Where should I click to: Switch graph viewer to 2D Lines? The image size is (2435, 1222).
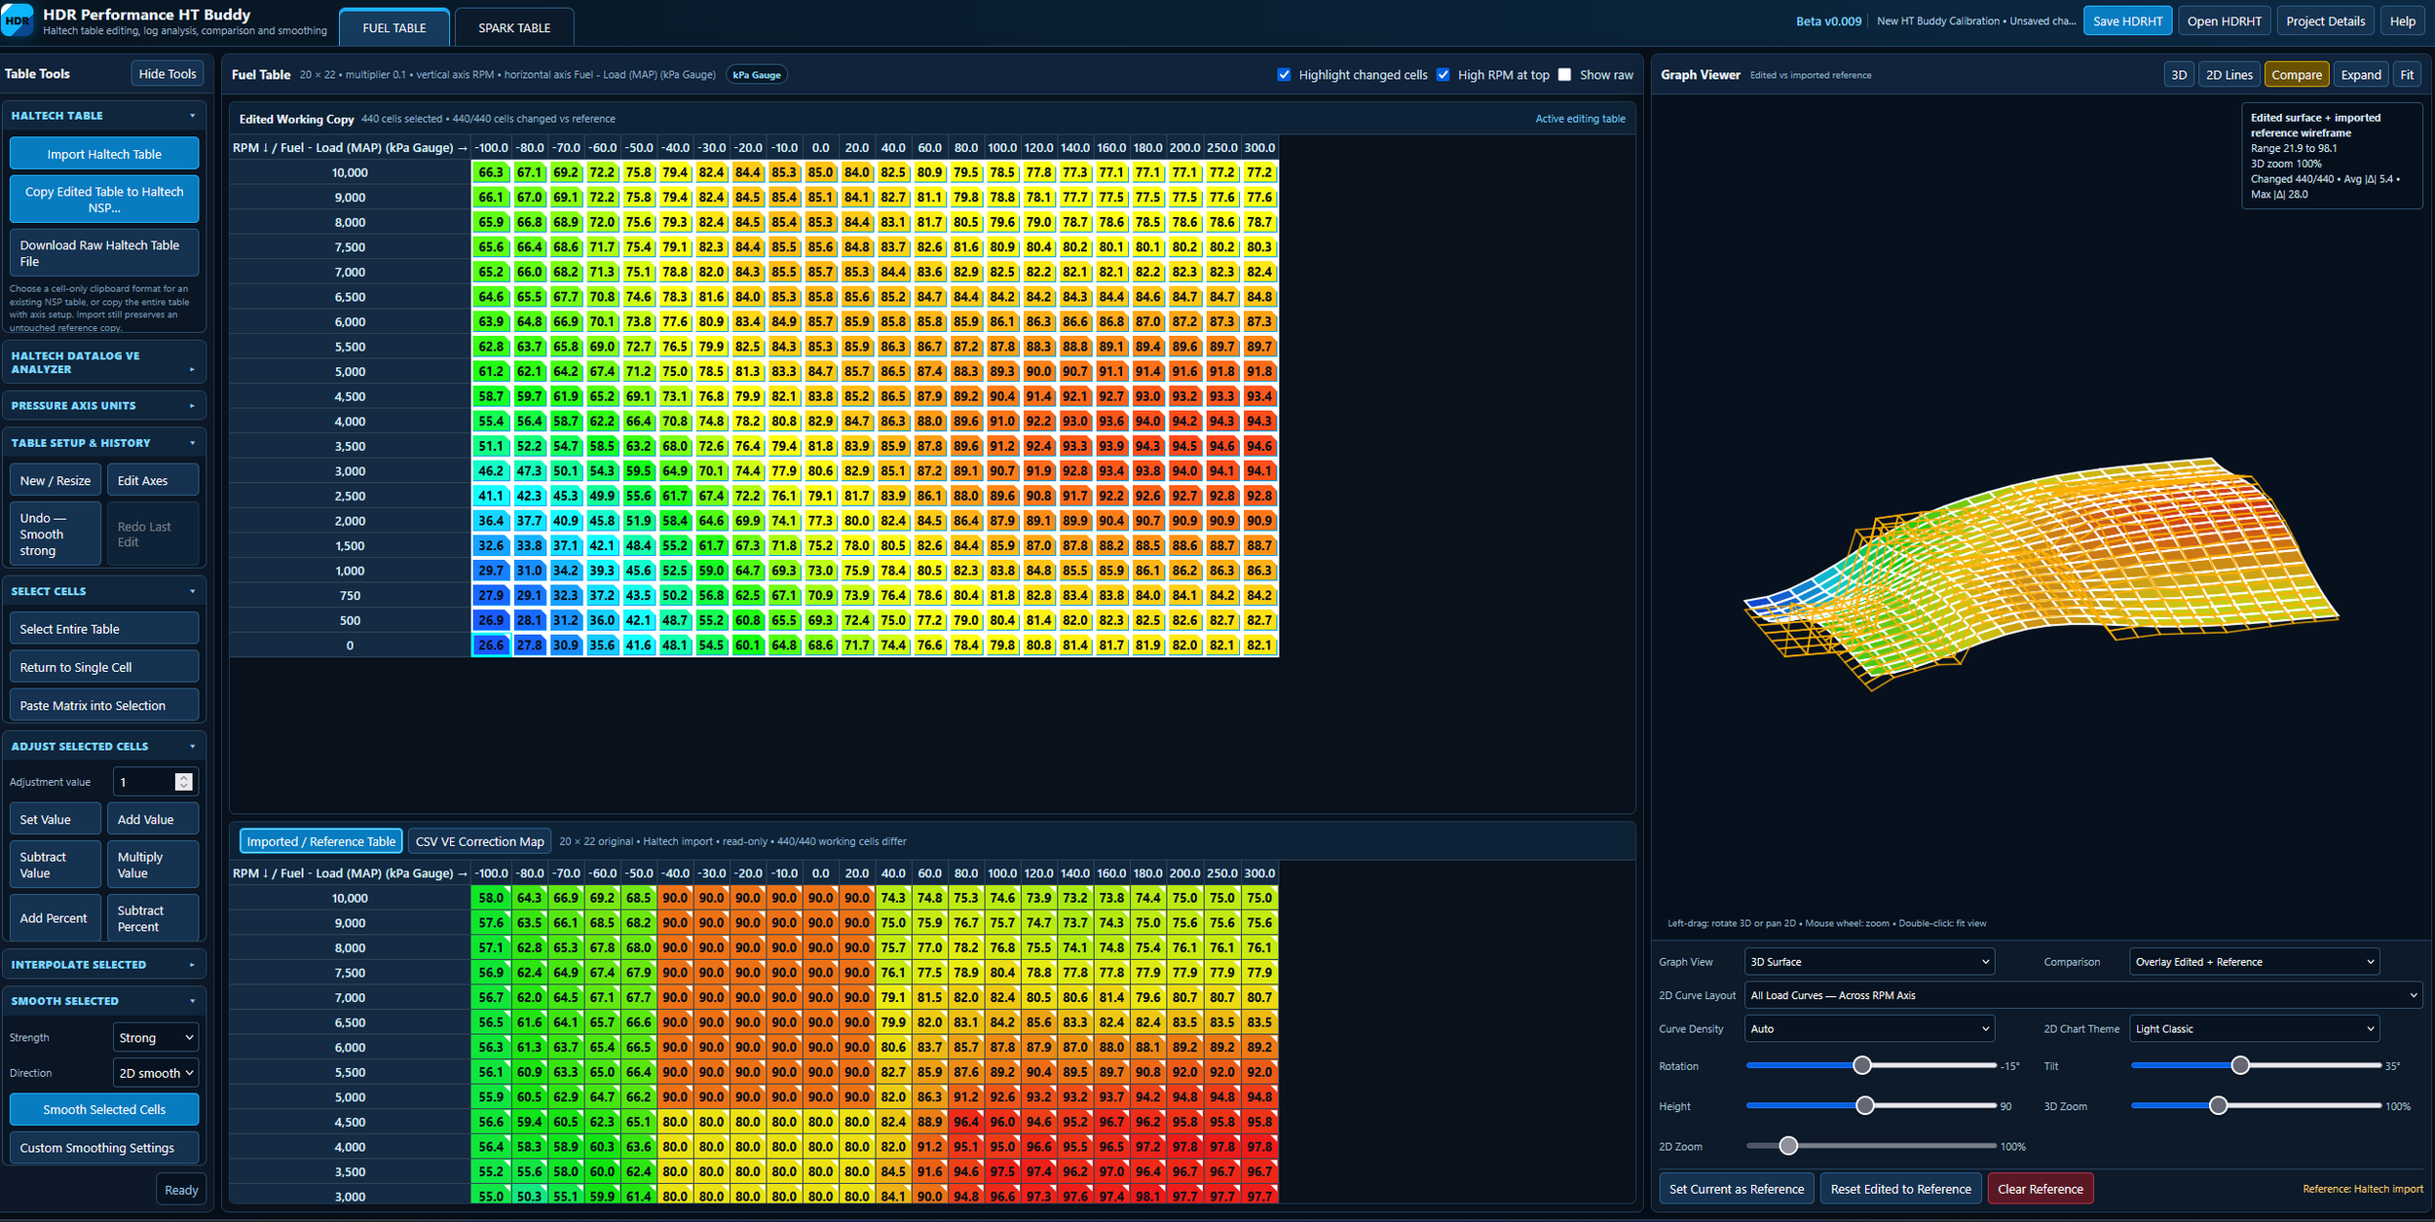click(2229, 75)
